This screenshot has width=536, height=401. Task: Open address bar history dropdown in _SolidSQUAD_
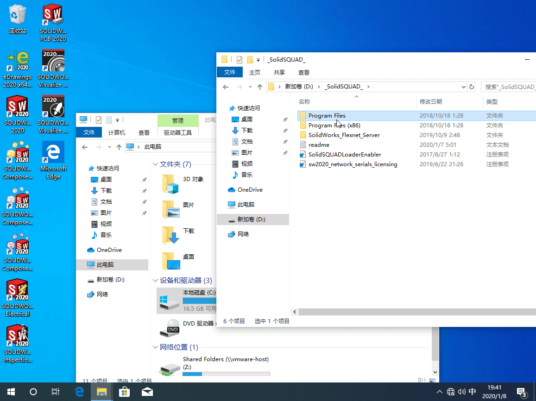coord(464,87)
